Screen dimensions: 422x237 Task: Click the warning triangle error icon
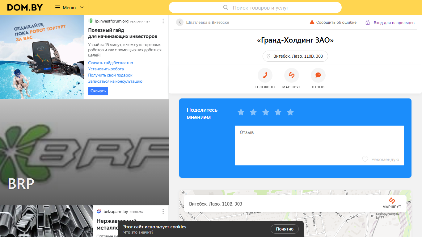312,22
